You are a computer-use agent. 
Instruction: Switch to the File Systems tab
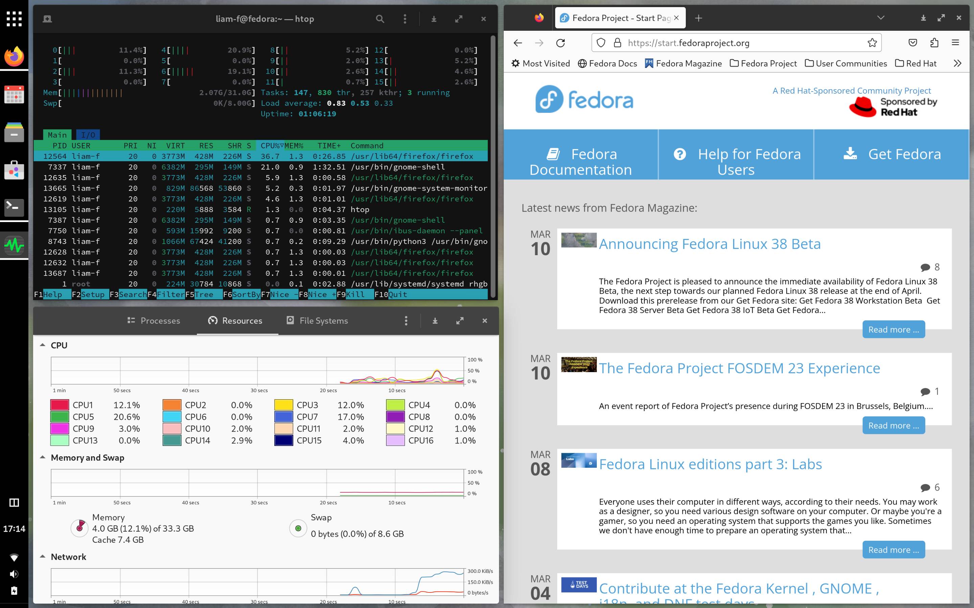pos(317,320)
